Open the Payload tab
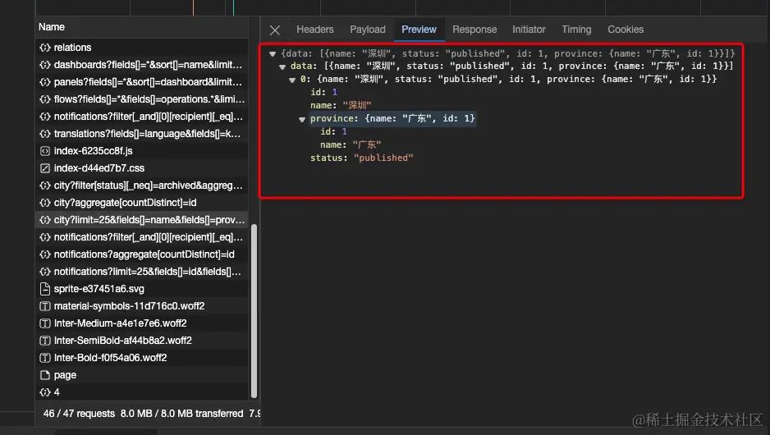This screenshot has height=435, width=770. pos(367,30)
